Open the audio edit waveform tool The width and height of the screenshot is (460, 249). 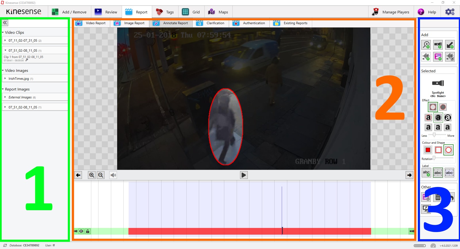[x=450, y=57]
